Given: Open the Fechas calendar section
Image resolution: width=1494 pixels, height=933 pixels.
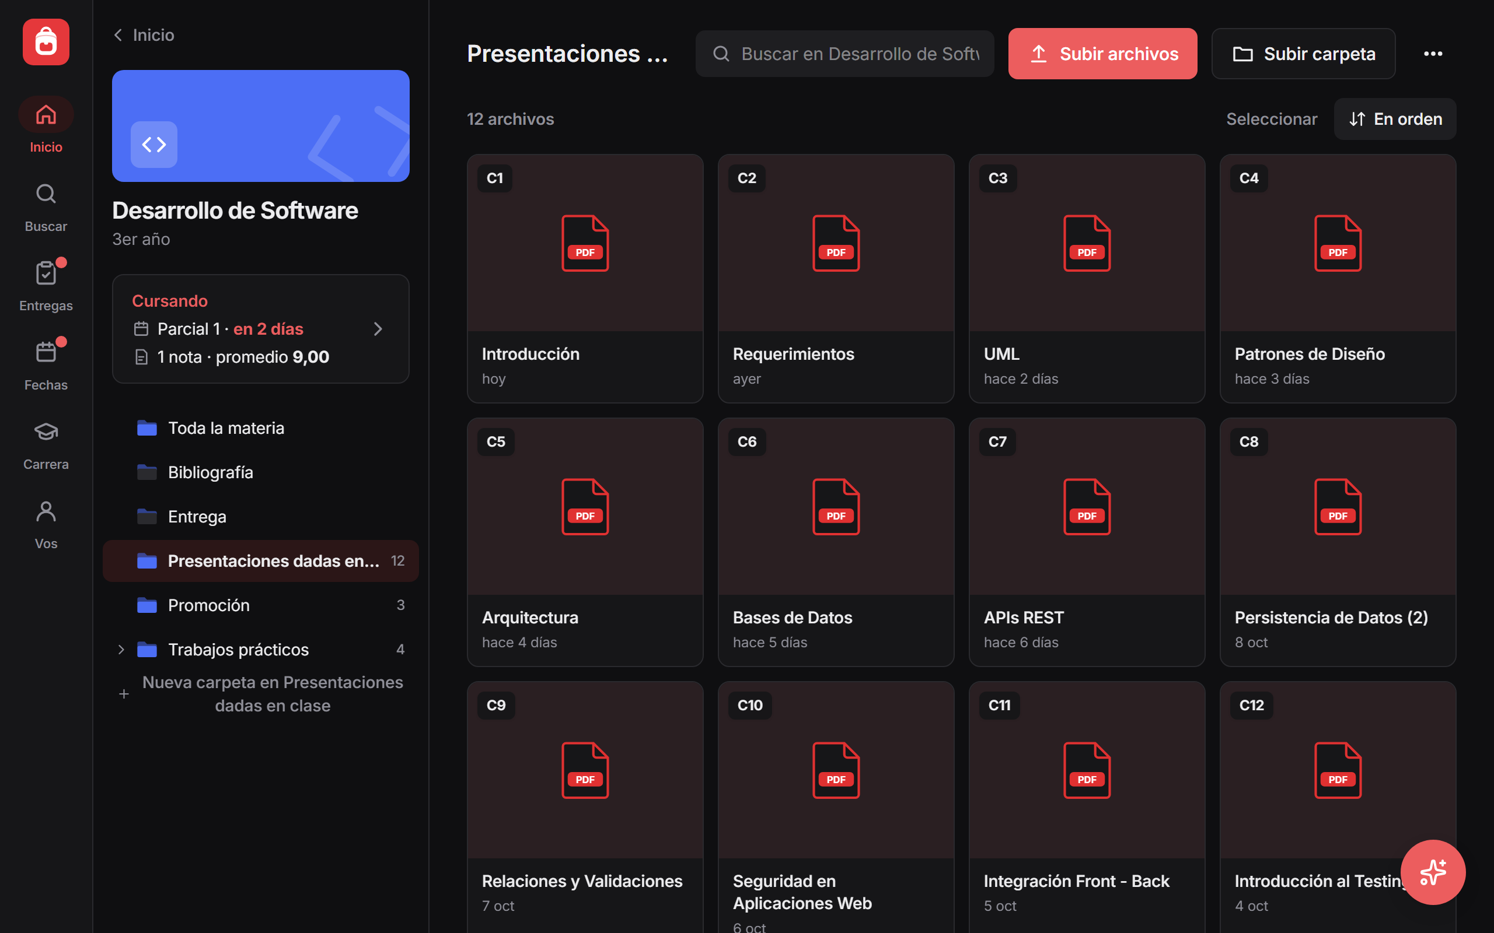Looking at the screenshot, I should coord(46,366).
